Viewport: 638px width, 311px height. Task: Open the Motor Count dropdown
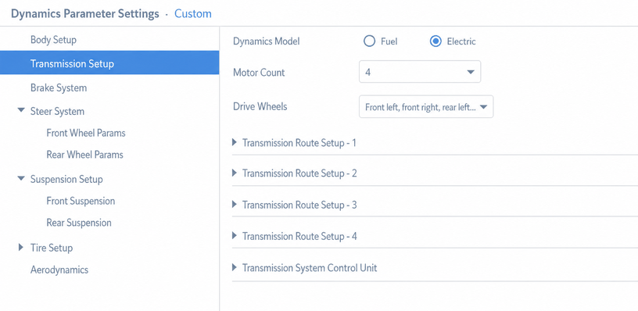(420, 72)
